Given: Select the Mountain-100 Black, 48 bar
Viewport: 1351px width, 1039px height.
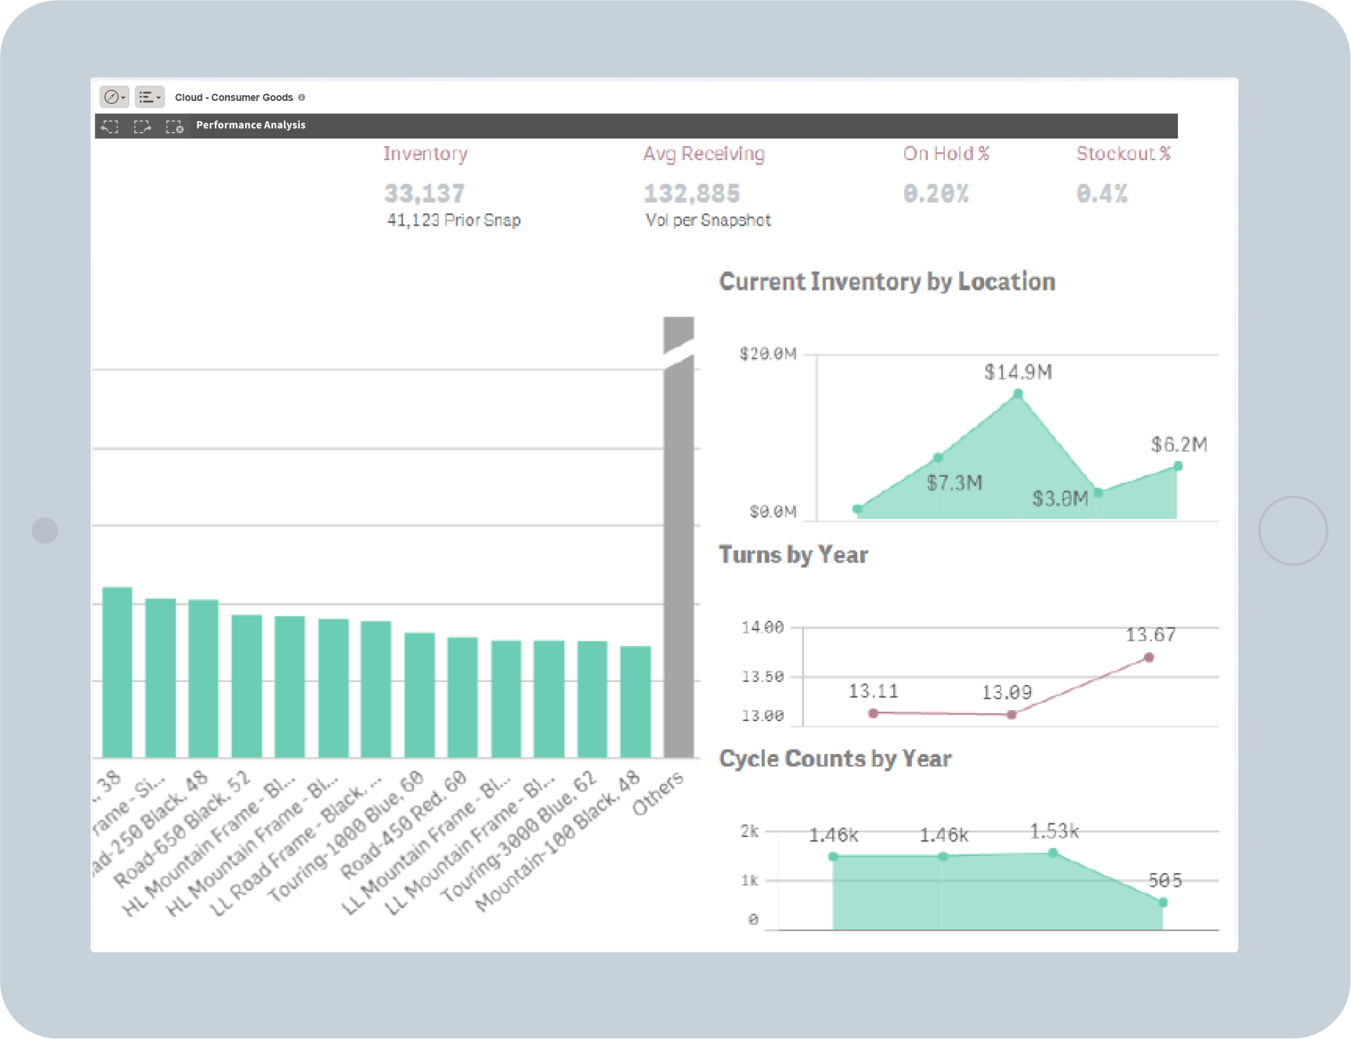Looking at the screenshot, I should pos(635,702).
